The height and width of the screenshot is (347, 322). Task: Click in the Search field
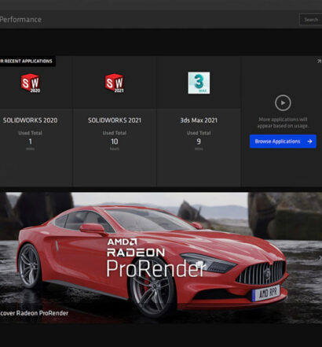tap(310, 20)
